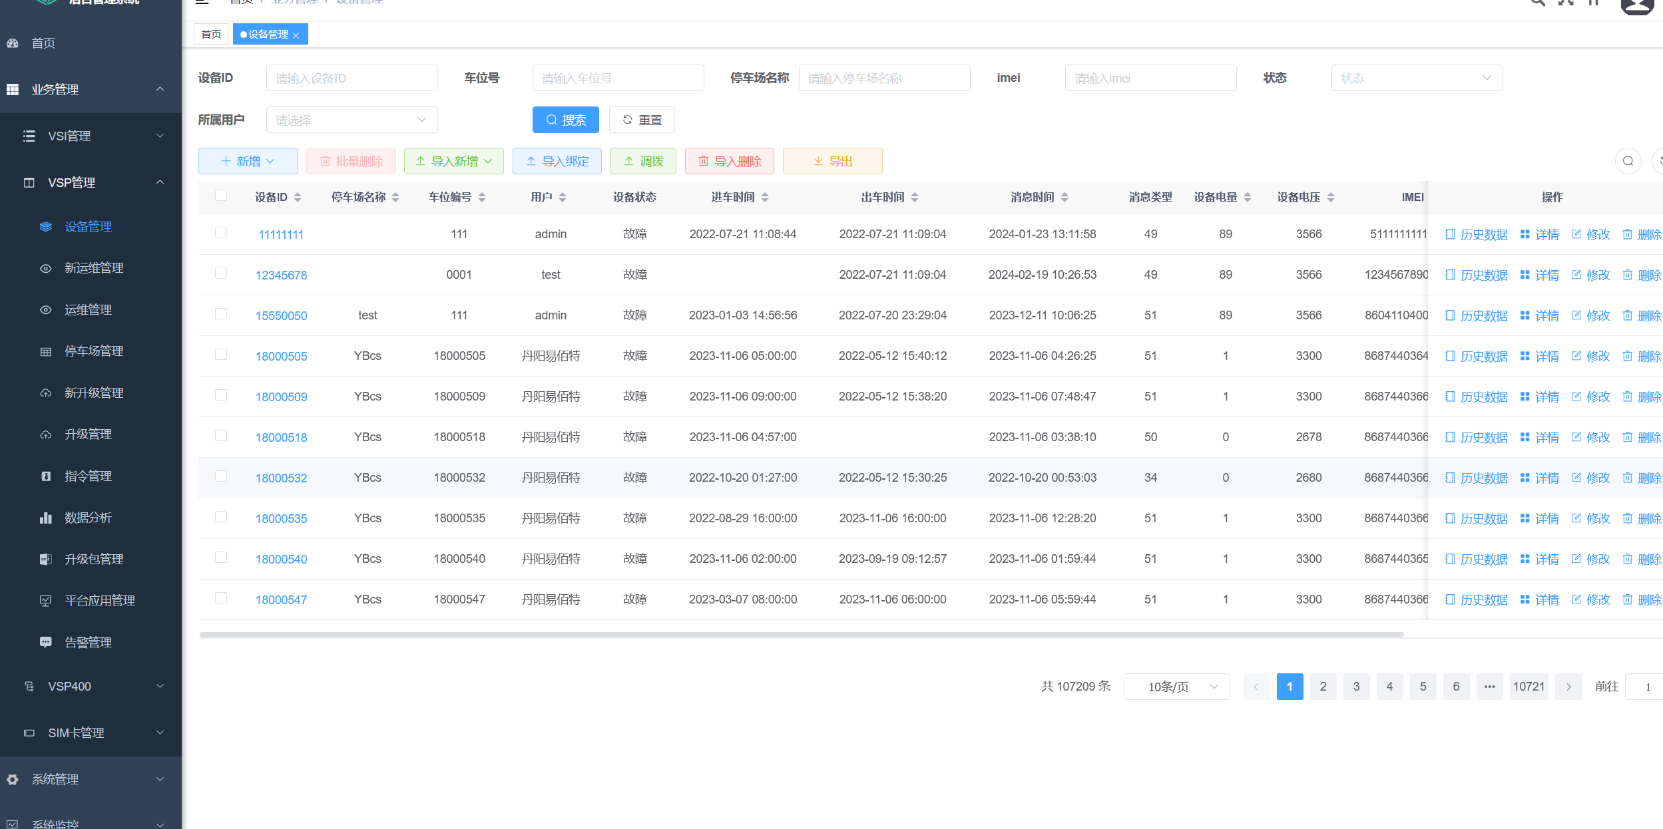
Task: Open the 状态 filter dropdown
Action: coord(1417,78)
